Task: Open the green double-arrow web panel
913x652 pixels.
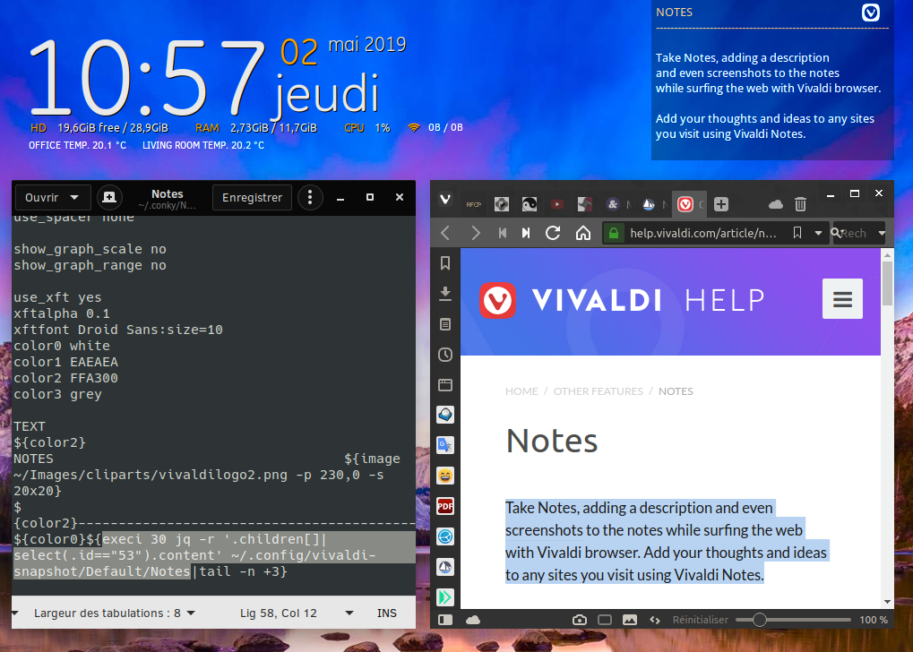Action: (x=445, y=596)
